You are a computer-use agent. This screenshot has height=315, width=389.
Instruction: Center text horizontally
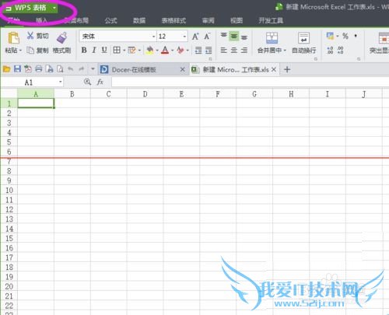pyautogui.click(x=234, y=50)
